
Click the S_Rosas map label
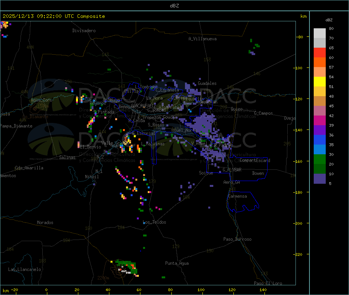pos(156,125)
